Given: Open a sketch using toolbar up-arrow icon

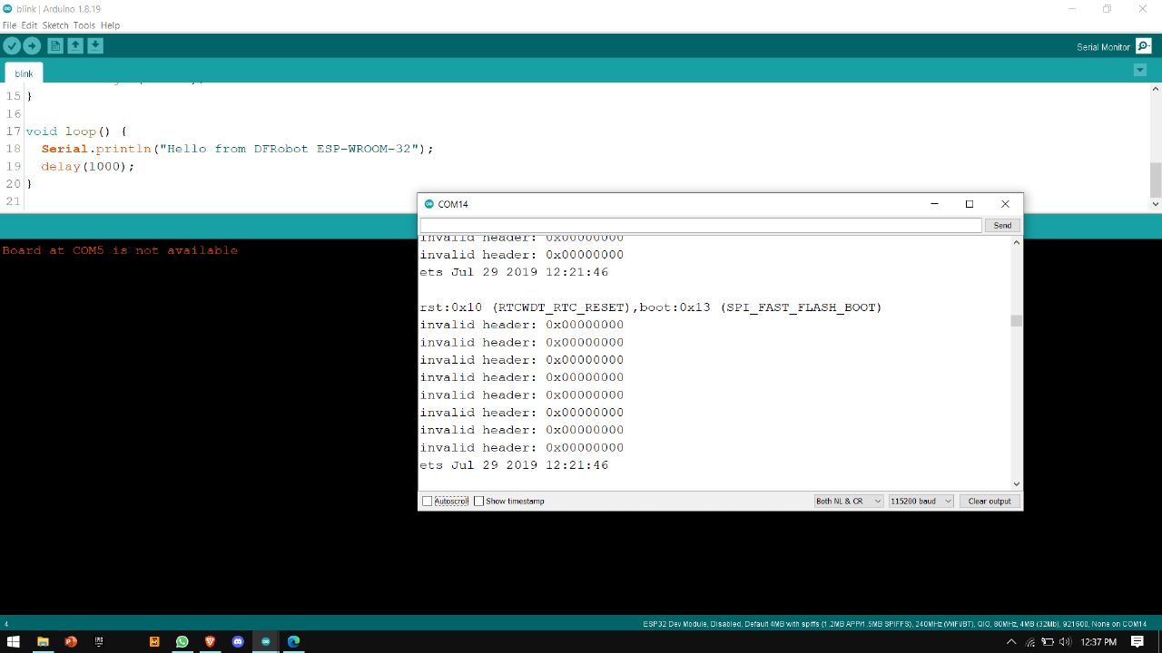Looking at the screenshot, I should coord(75,45).
